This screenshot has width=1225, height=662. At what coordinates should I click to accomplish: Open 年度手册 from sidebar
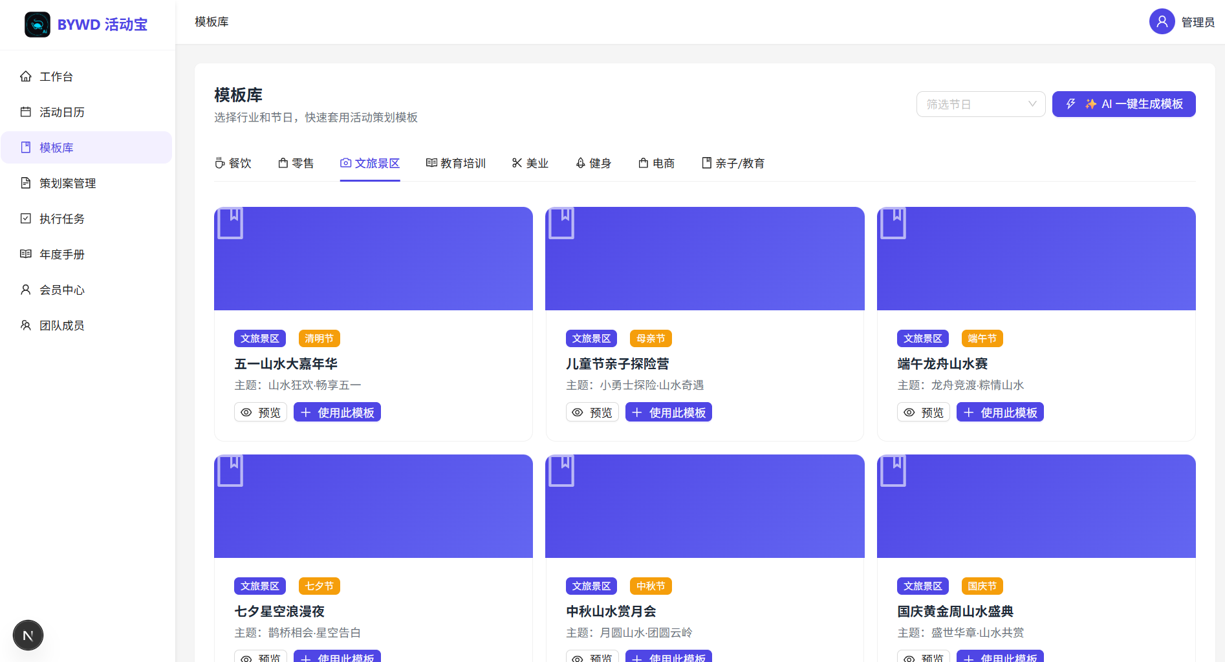click(x=87, y=254)
